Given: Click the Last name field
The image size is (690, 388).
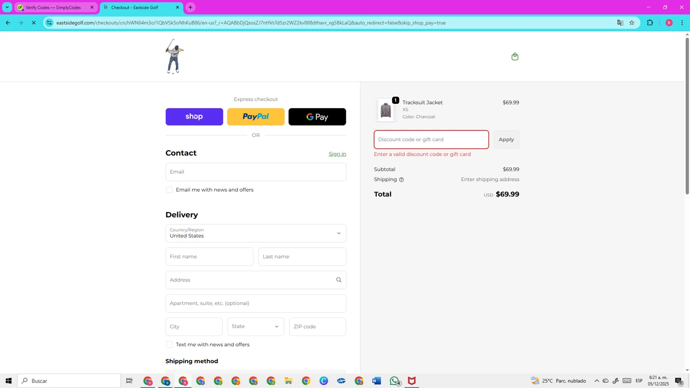Looking at the screenshot, I should pyautogui.click(x=302, y=257).
